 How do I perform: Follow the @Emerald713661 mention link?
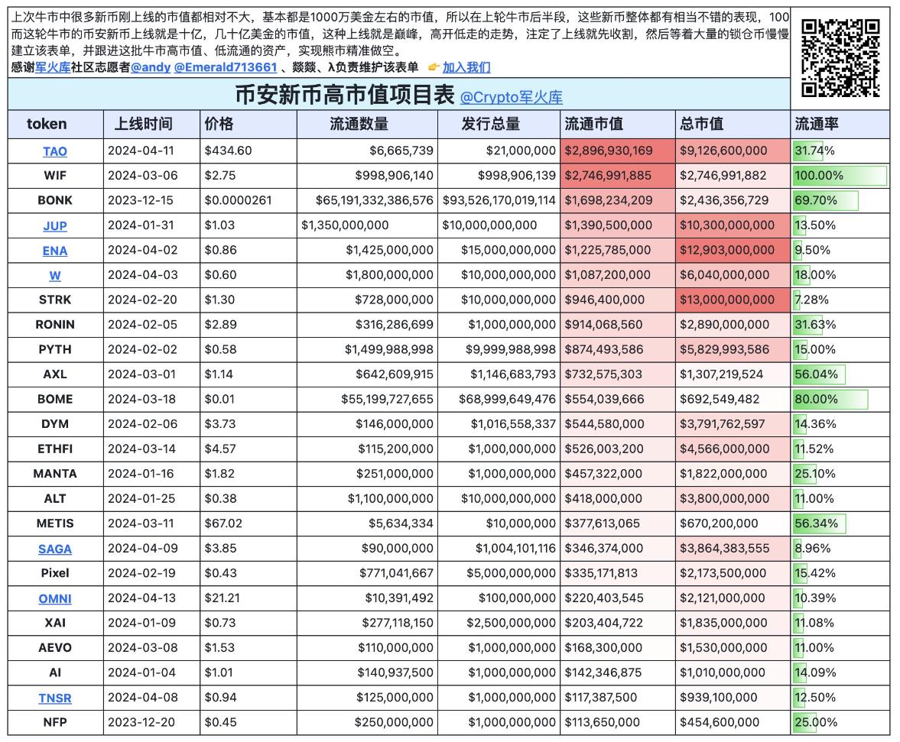pyautogui.click(x=226, y=67)
